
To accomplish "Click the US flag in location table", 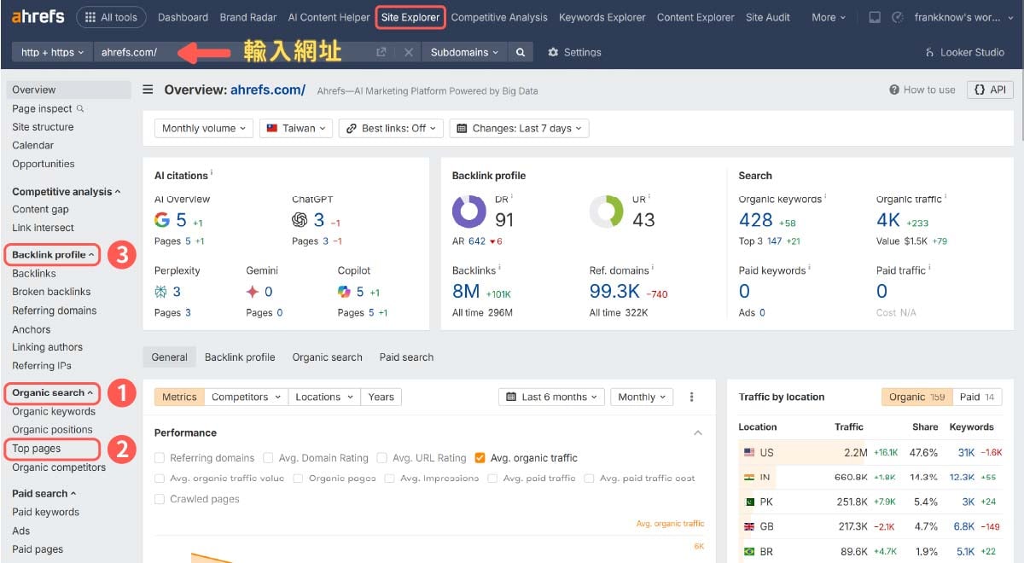I will pos(749,452).
